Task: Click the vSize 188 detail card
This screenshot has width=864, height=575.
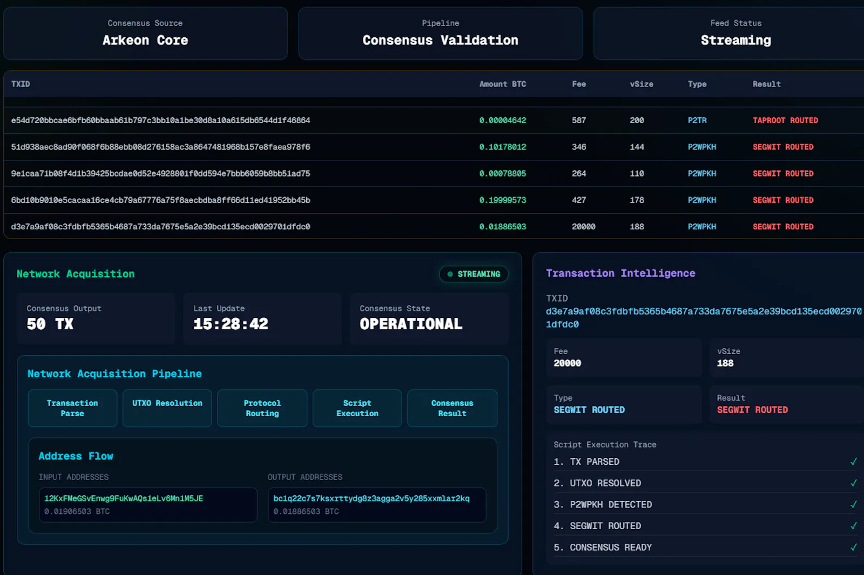Action: coord(787,357)
